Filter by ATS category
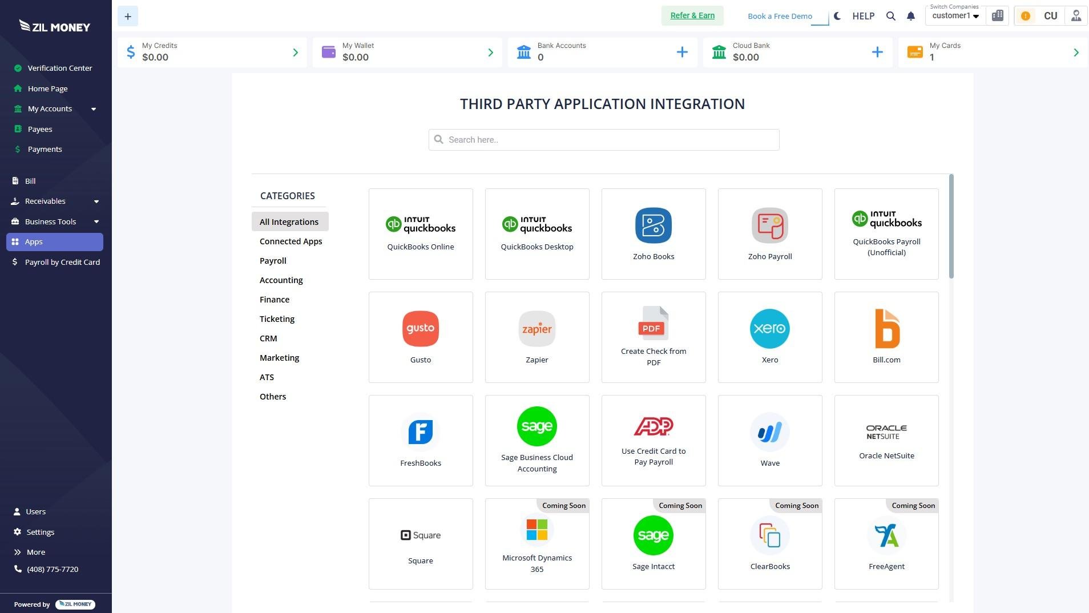The height and width of the screenshot is (613, 1089). 267,377
